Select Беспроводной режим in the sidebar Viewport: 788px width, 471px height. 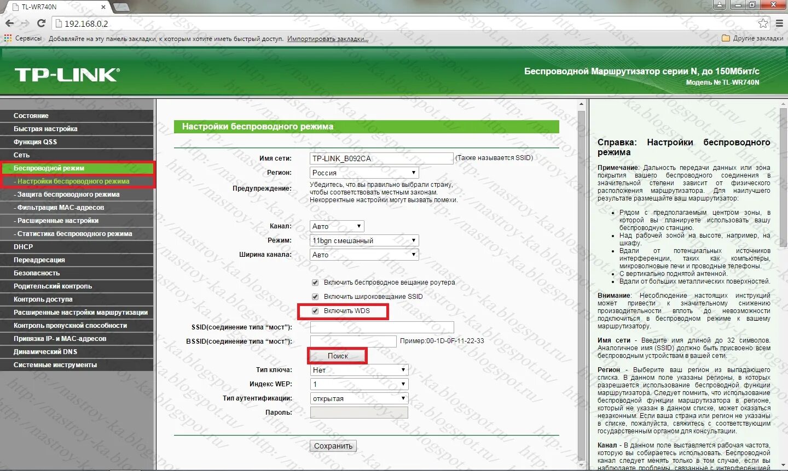[x=77, y=168]
